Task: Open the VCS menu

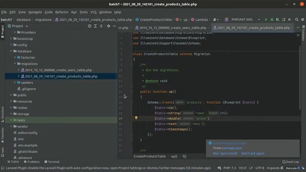Action: [x=93, y=12]
